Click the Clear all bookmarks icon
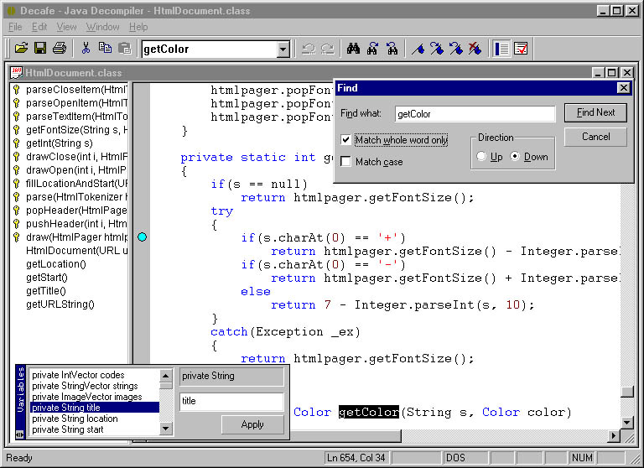Screen dimensions: 644x468 (x=475, y=49)
